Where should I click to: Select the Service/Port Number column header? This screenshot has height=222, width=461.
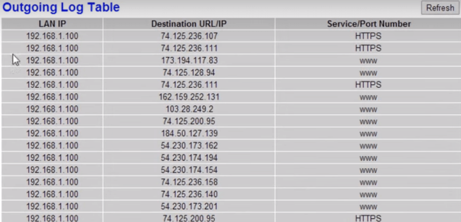tap(369, 24)
